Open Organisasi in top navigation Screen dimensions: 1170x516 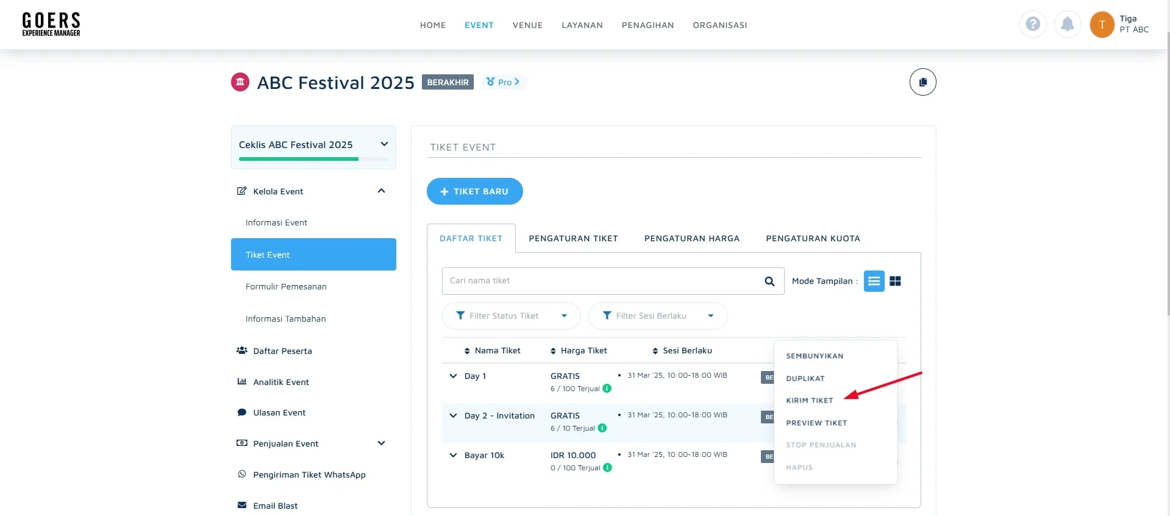720,25
